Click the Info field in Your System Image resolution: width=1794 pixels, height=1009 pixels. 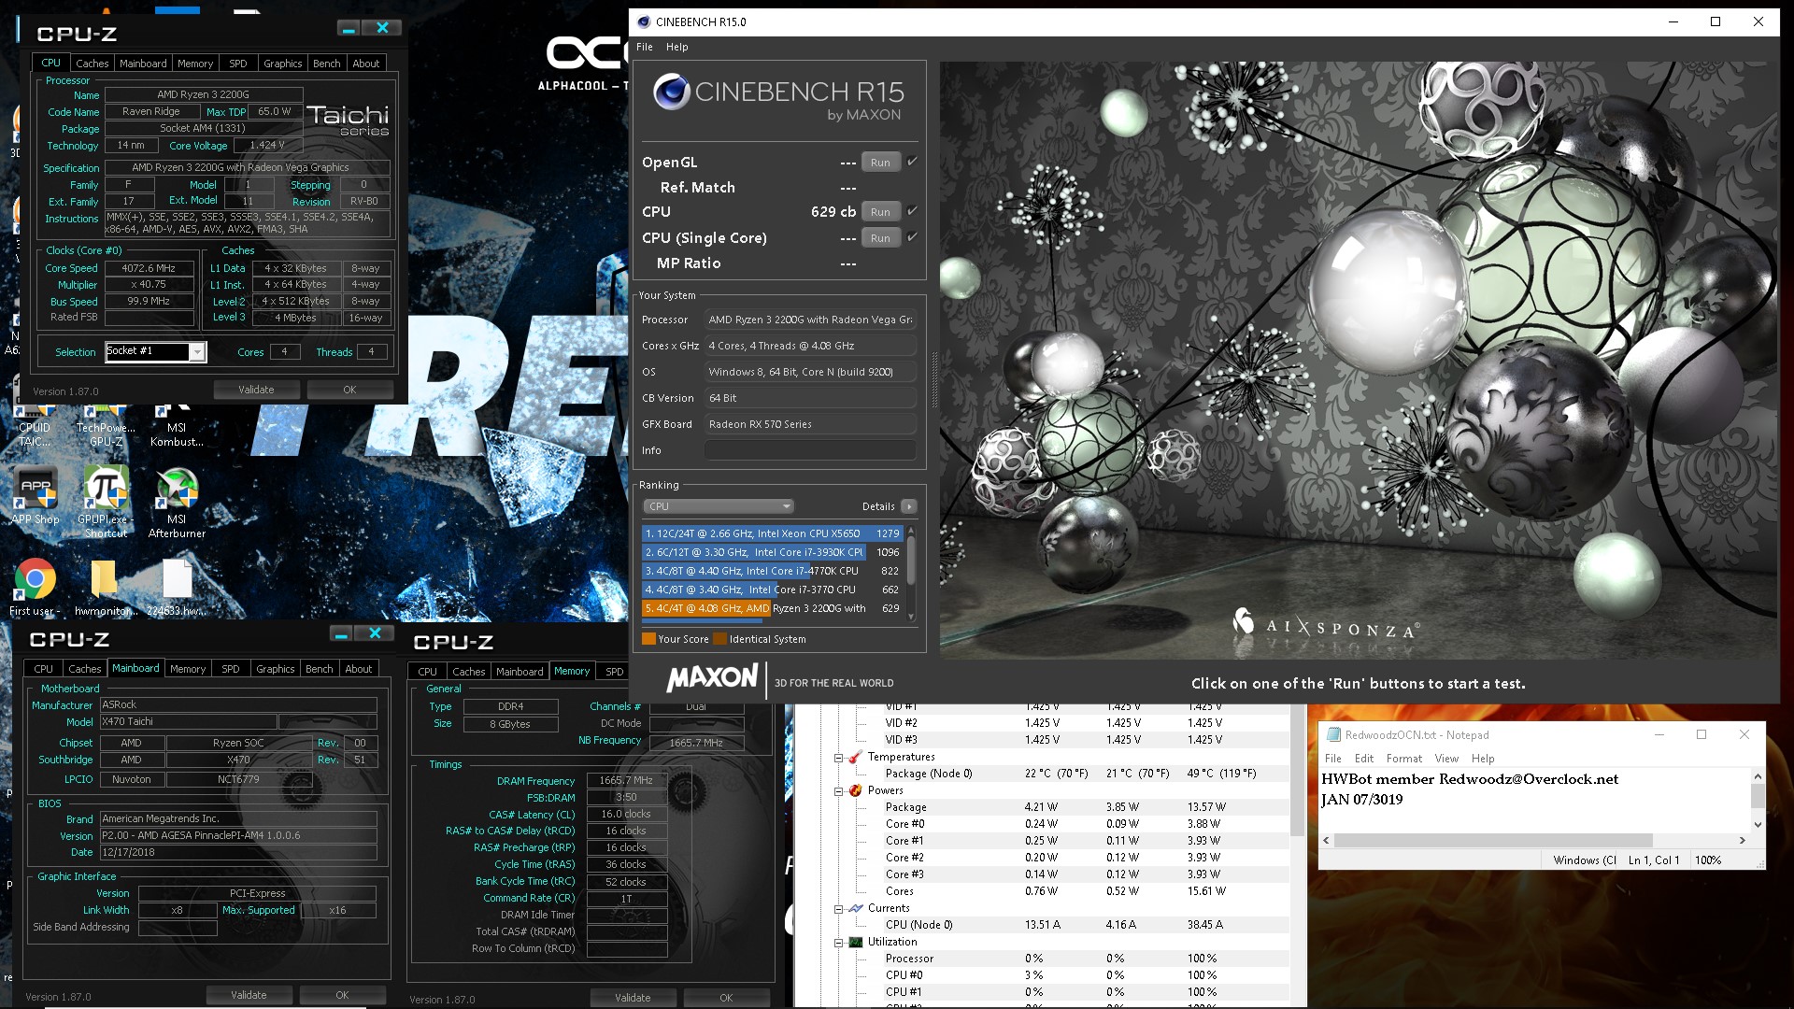pos(810,450)
